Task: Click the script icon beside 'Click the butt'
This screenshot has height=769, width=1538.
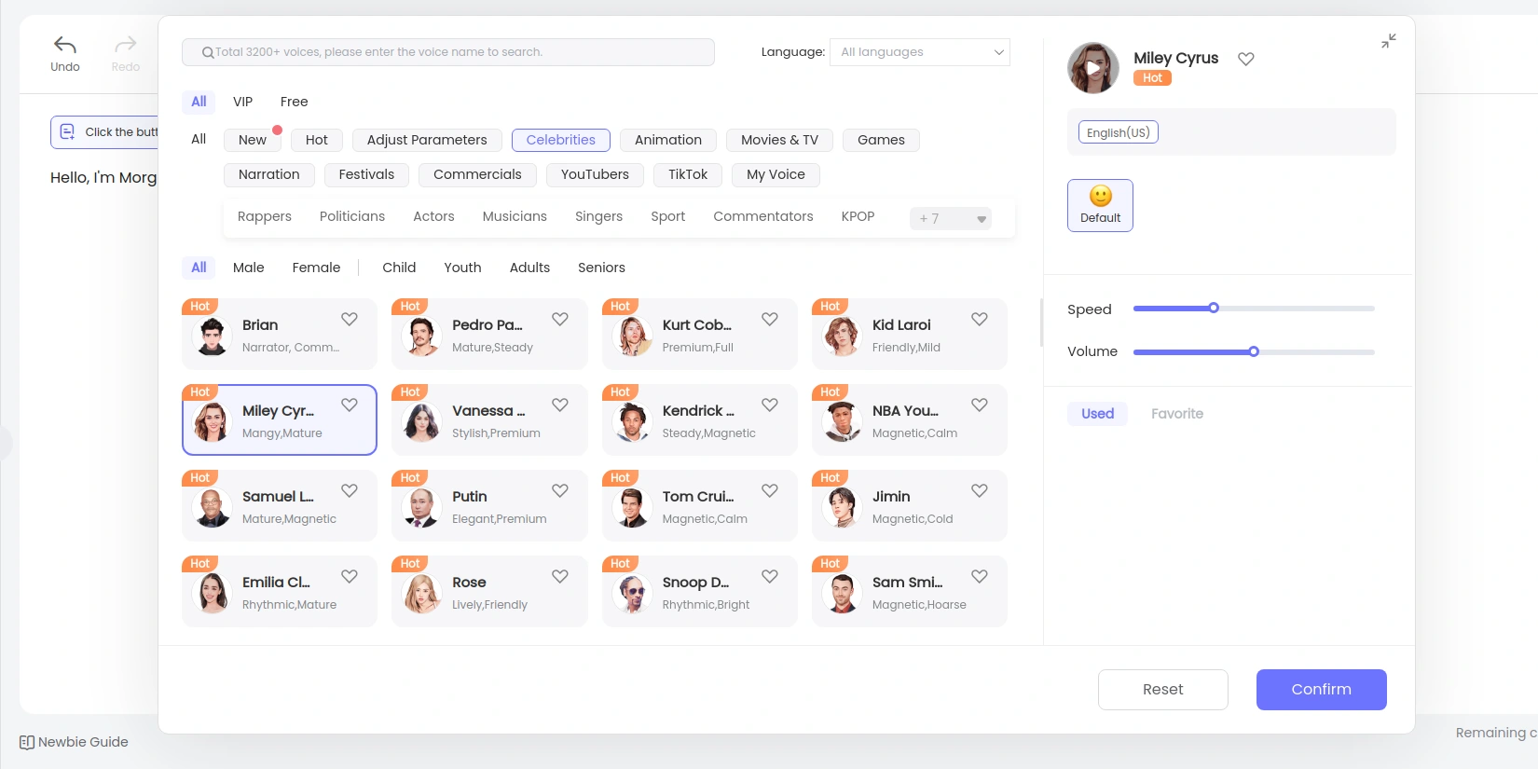Action: click(x=67, y=132)
